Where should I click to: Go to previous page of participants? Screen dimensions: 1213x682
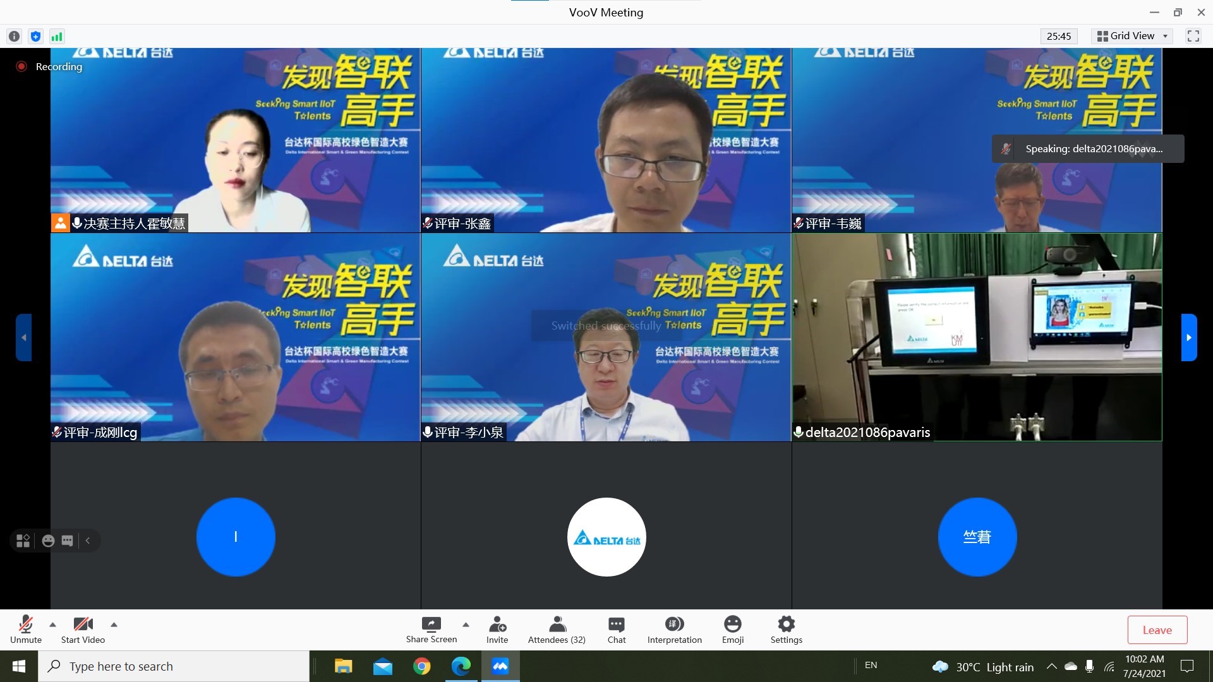pos(23,337)
